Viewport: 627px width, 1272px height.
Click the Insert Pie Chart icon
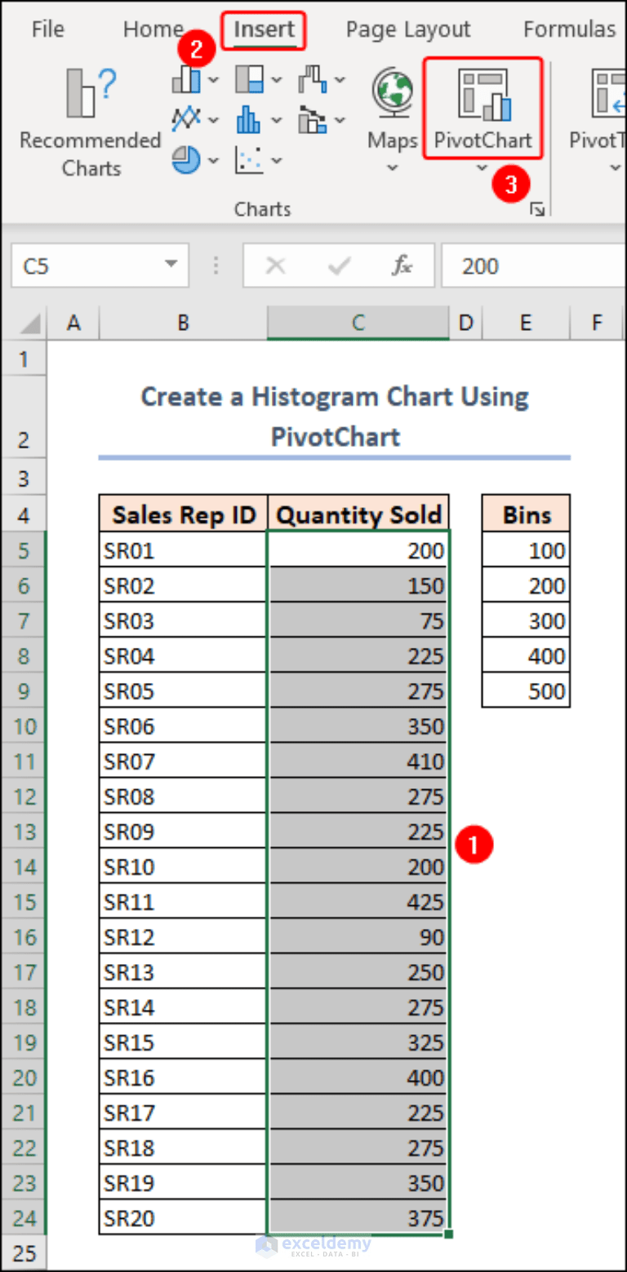[185, 160]
